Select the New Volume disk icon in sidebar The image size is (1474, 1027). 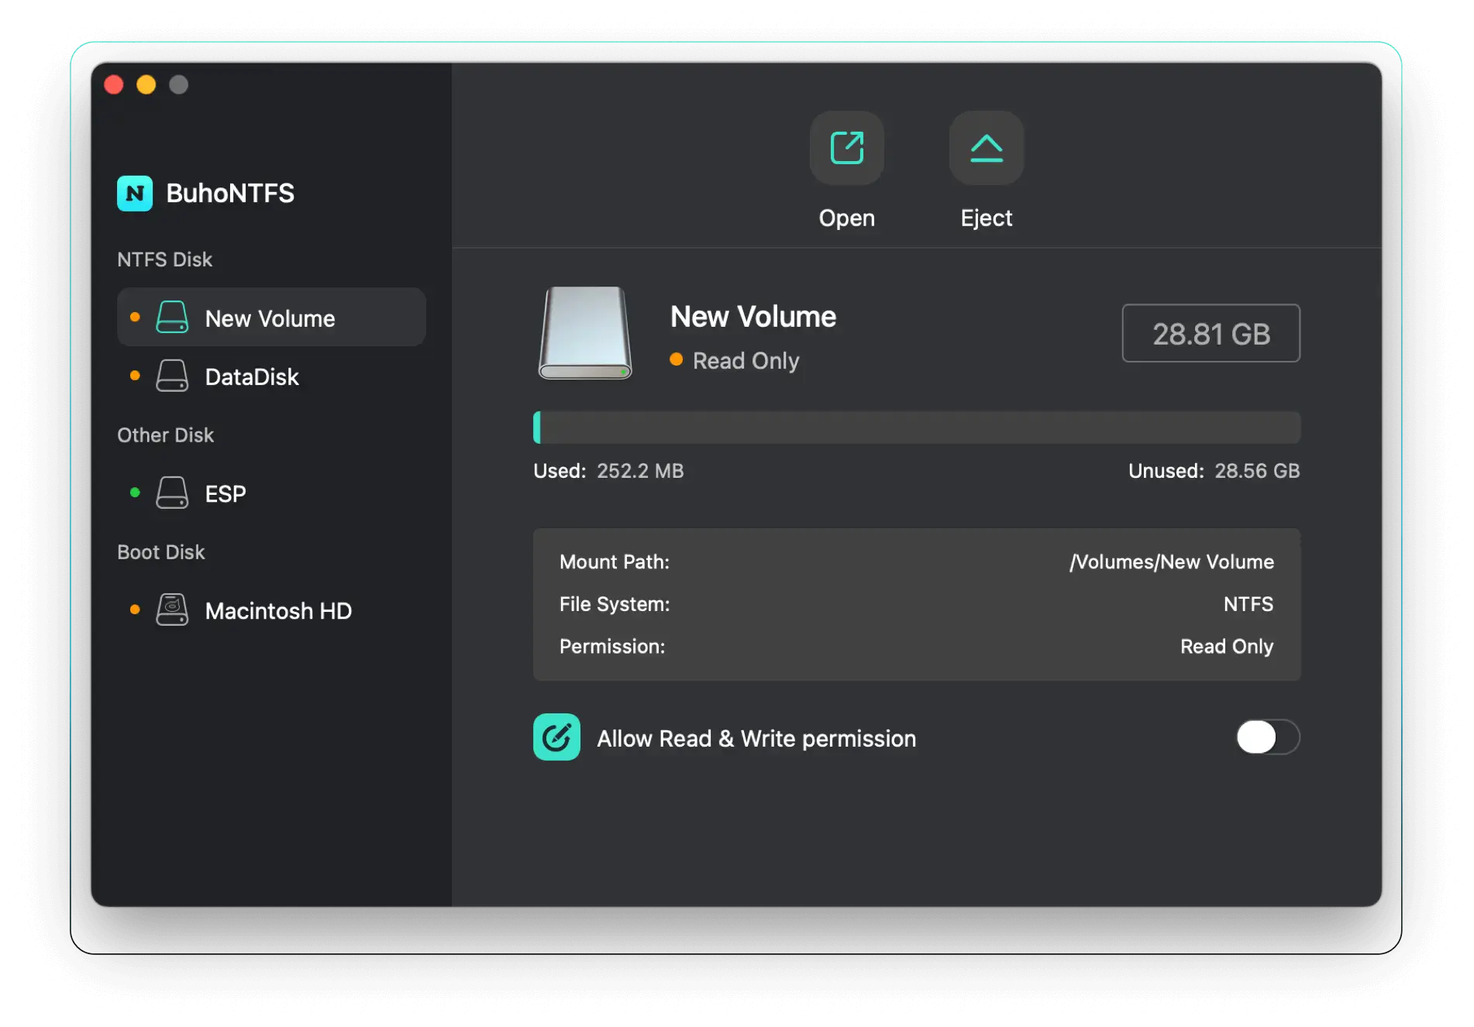coord(172,317)
